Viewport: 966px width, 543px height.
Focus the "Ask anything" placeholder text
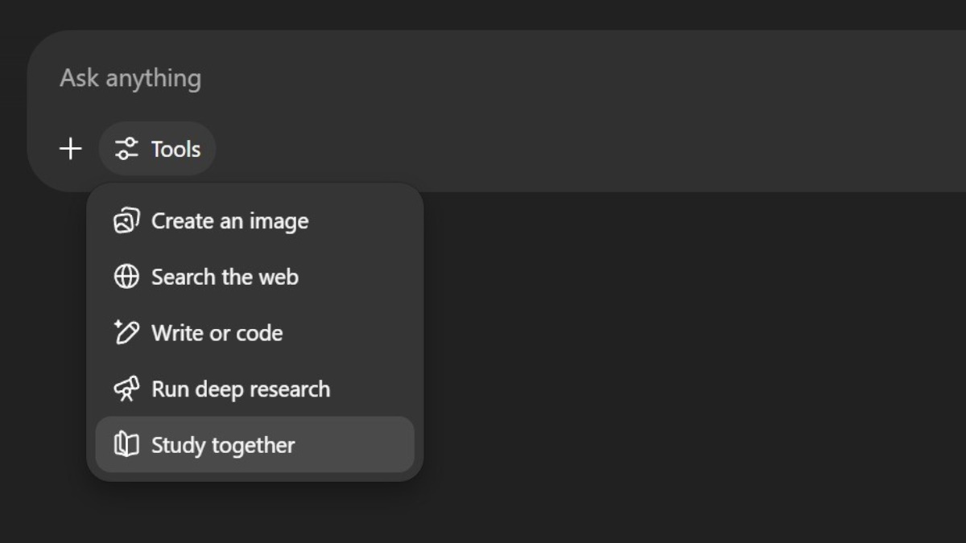coord(130,78)
